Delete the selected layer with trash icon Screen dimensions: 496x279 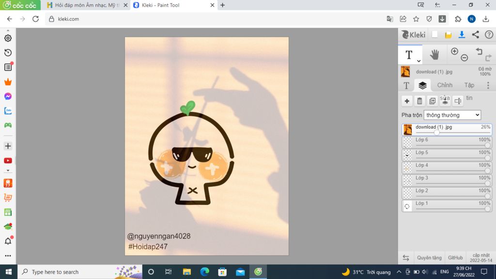pos(420,101)
